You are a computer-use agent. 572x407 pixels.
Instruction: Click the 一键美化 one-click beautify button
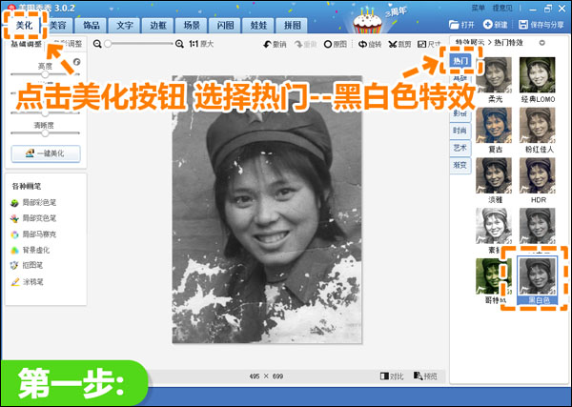click(45, 153)
